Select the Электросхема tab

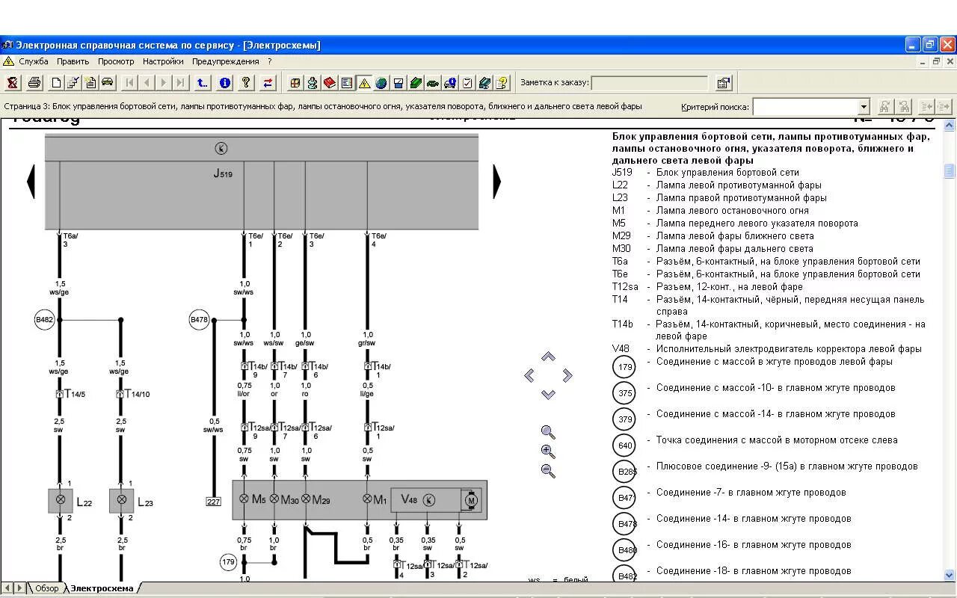(x=102, y=588)
